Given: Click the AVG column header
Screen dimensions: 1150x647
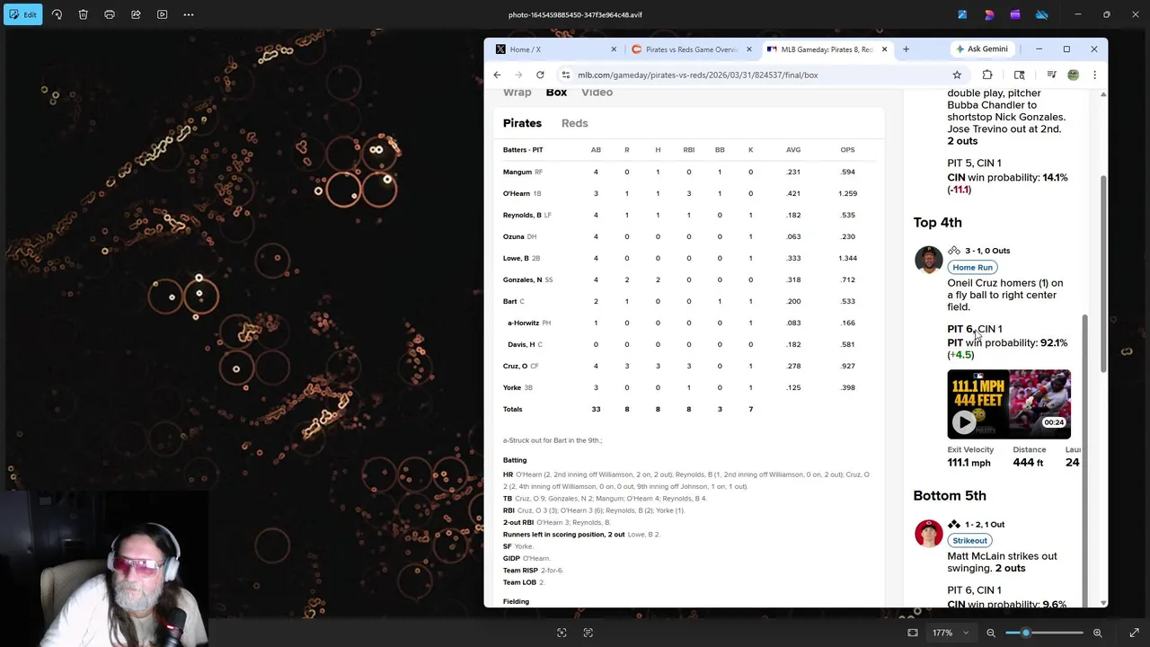Looking at the screenshot, I should coord(793,150).
